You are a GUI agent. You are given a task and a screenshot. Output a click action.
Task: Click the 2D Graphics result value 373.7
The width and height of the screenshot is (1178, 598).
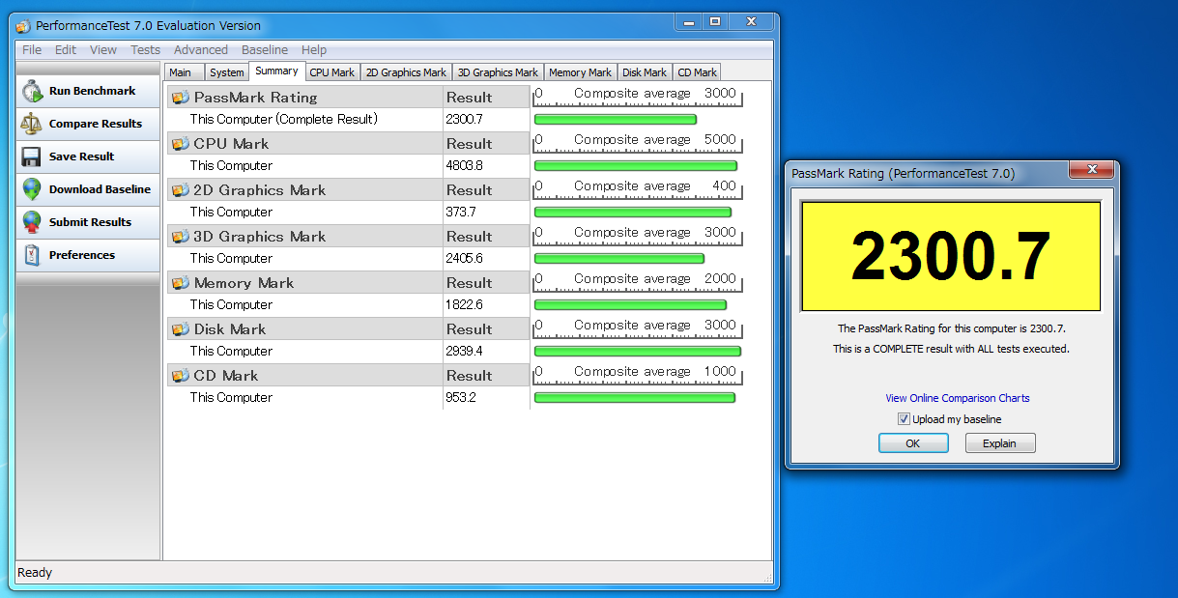461,212
